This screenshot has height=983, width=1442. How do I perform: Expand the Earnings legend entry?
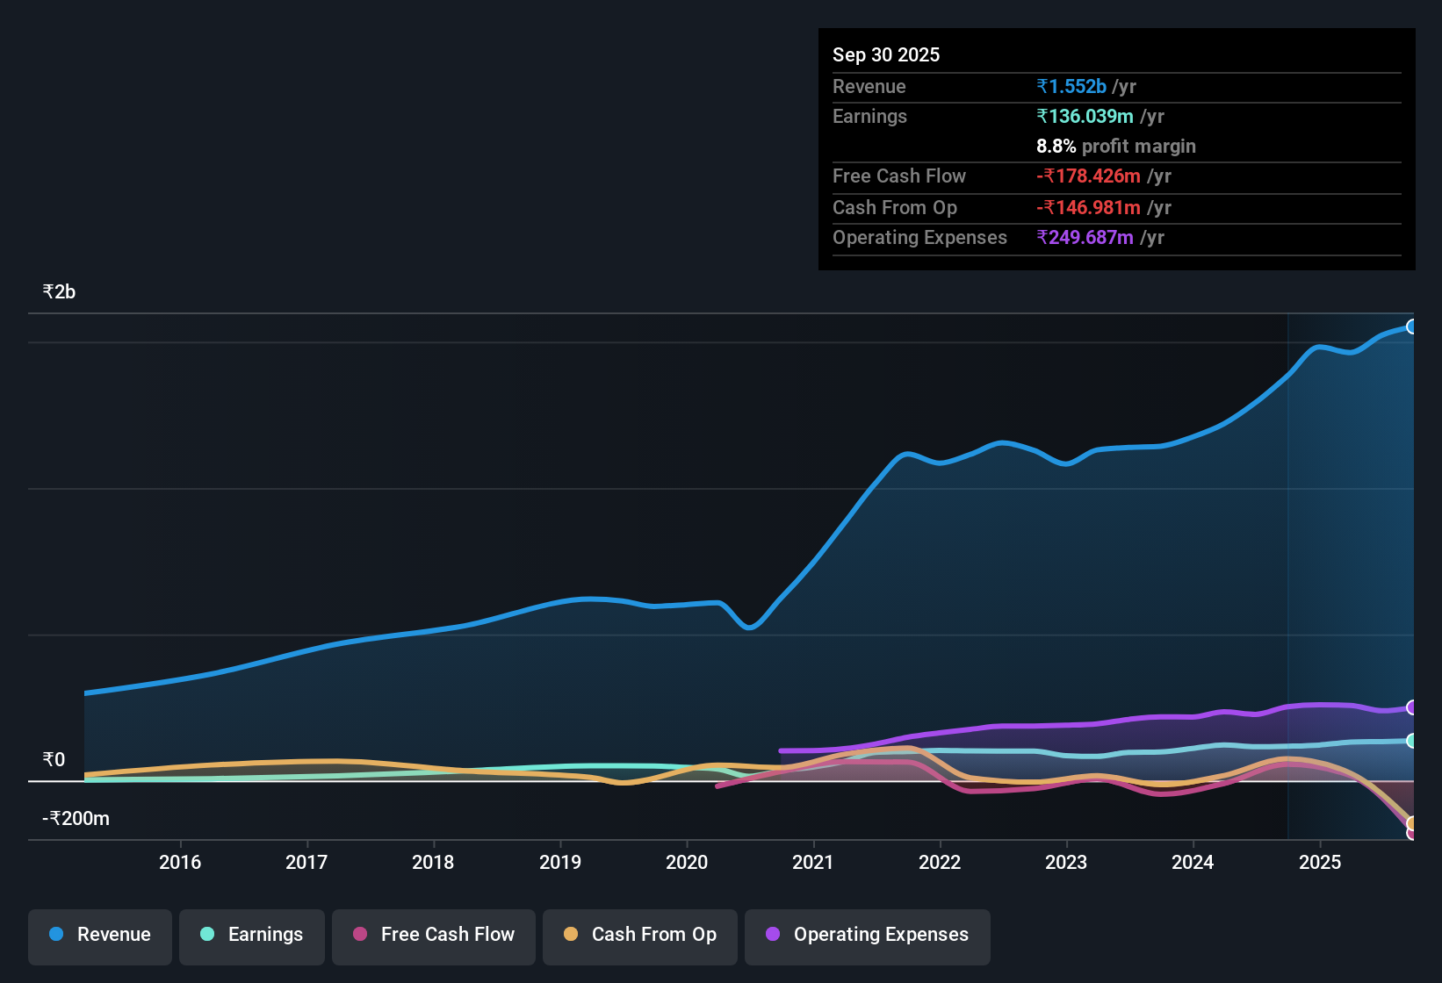click(252, 935)
